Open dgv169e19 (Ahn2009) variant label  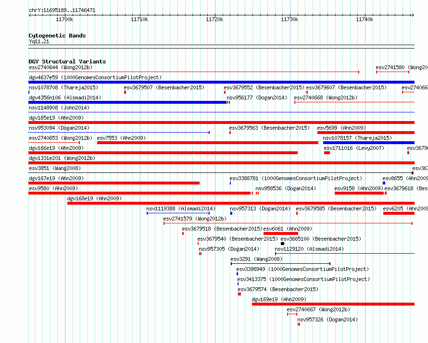point(279,299)
